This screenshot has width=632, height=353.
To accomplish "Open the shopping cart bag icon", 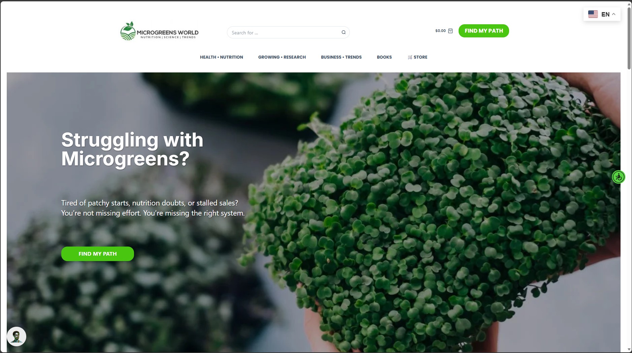I will coord(451,31).
